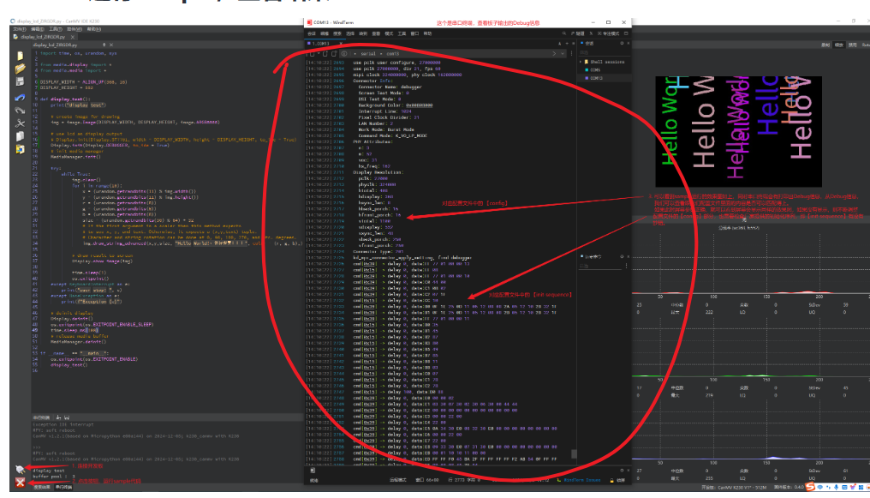Click the Paste icon in left toolbar
The image size is (870, 498).
(20, 149)
